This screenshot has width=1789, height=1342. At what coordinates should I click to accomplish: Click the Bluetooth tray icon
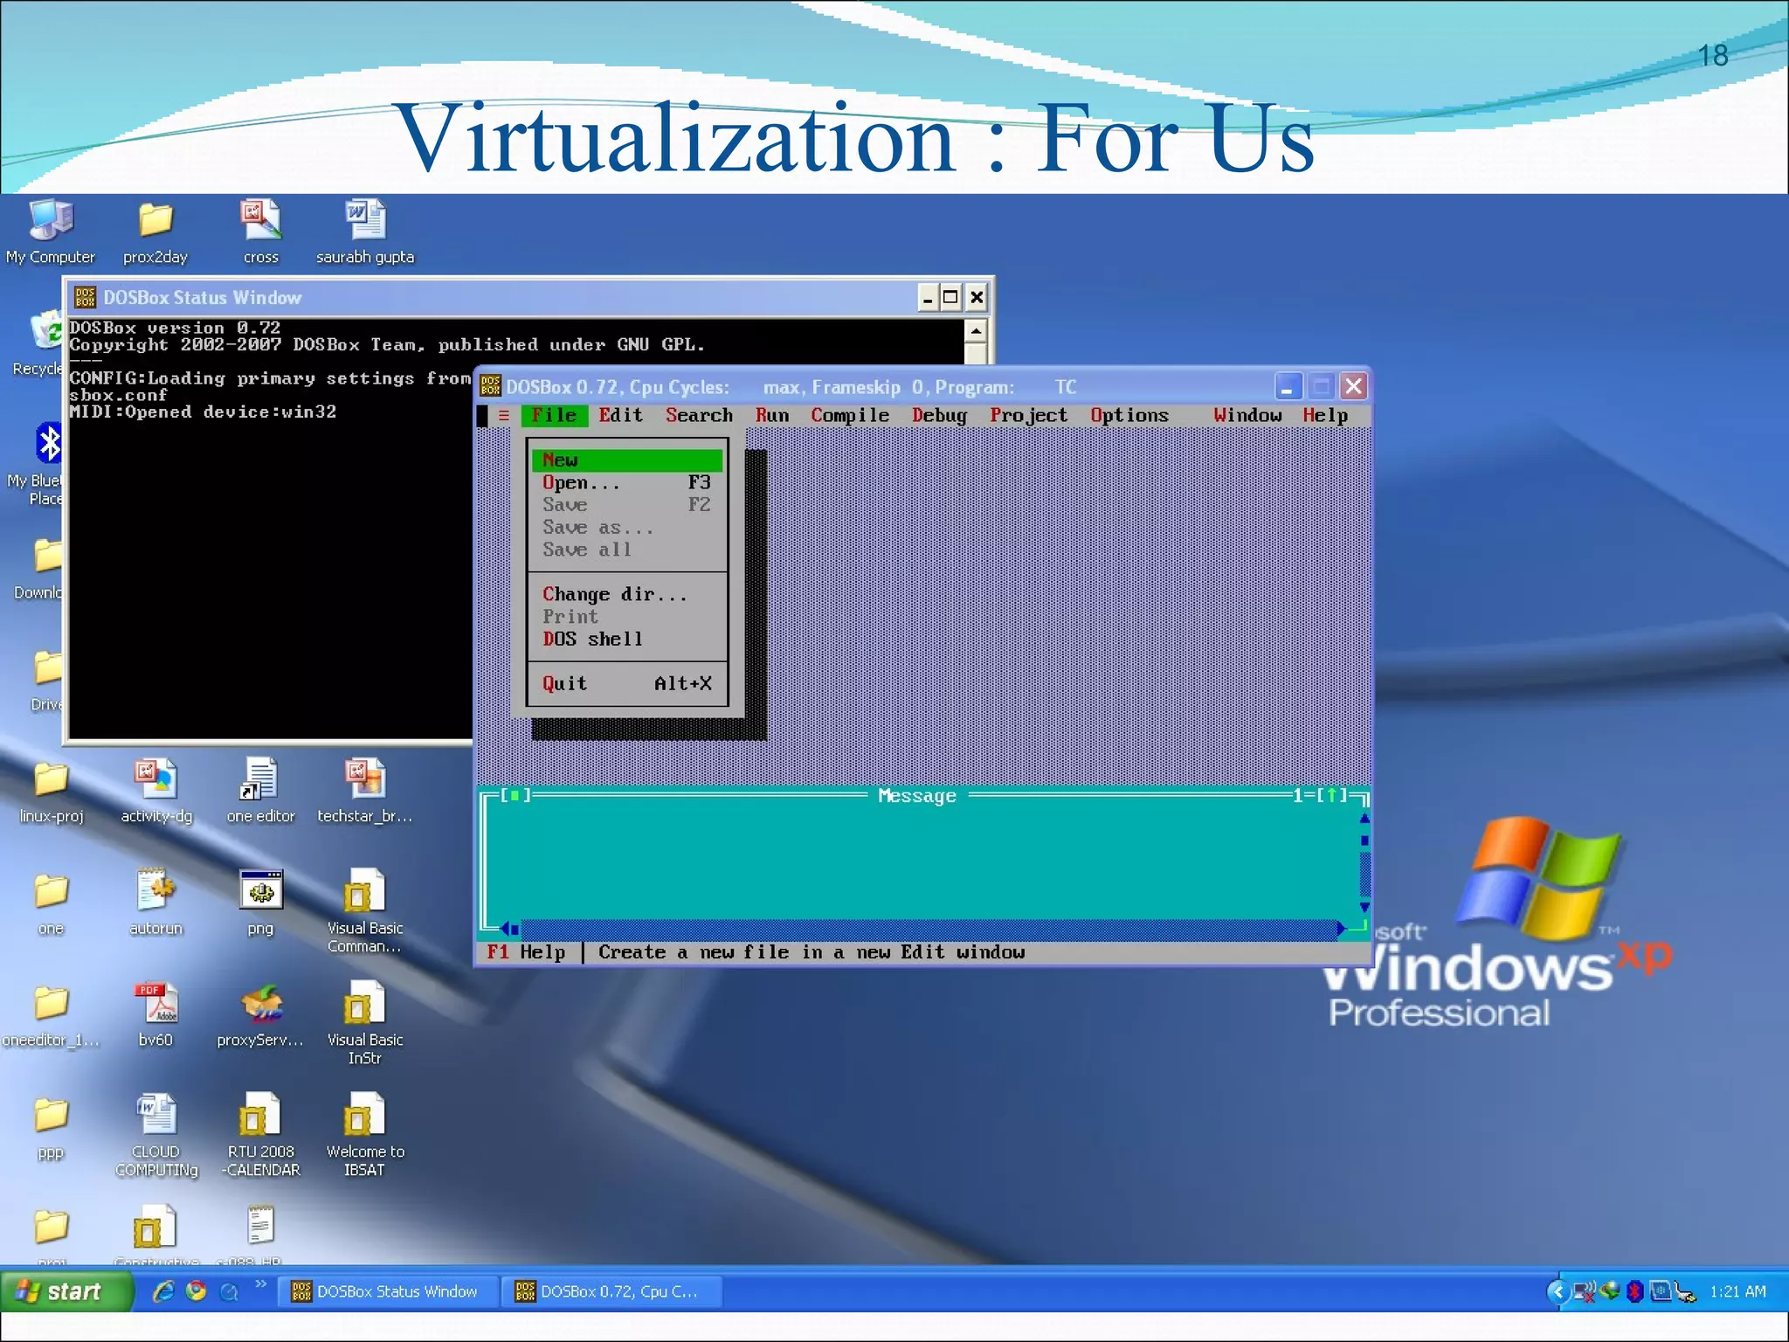click(1634, 1291)
